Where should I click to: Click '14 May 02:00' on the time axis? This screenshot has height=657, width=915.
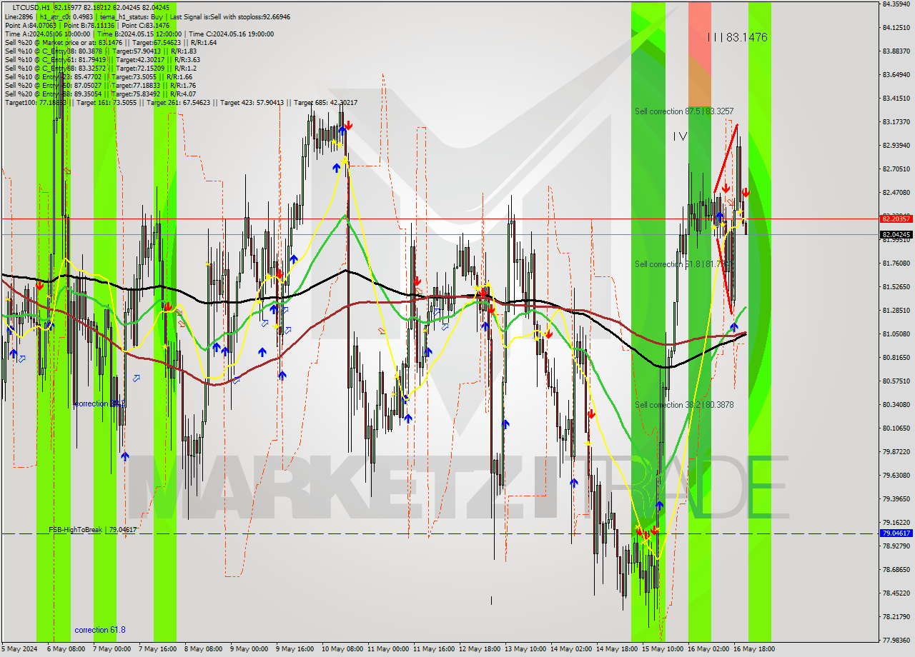pos(570,649)
